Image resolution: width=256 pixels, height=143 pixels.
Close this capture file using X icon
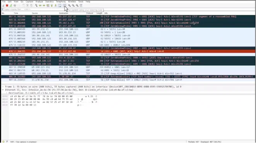point(27,5)
